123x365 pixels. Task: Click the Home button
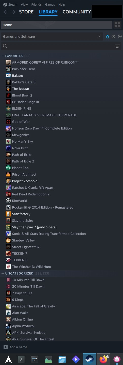pos(57,25)
